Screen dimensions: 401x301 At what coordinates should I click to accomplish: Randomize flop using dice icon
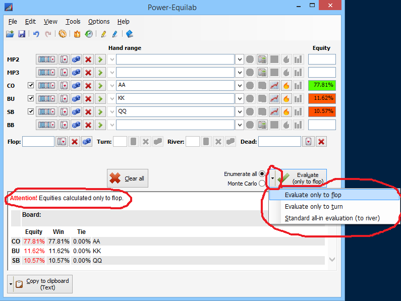pyautogui.click(x=87, y=141)
